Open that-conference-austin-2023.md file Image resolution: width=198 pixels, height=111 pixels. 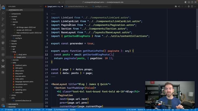25,33
